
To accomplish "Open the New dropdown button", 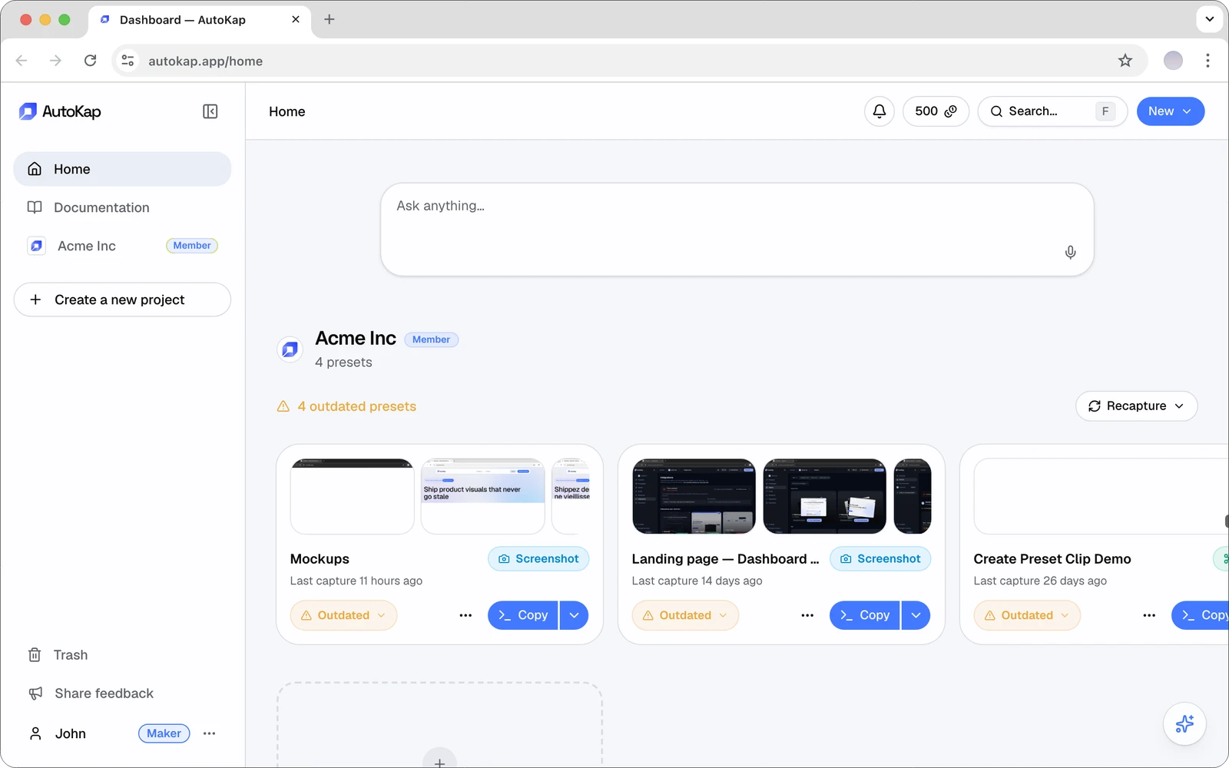I will (x=1171, y=111).
